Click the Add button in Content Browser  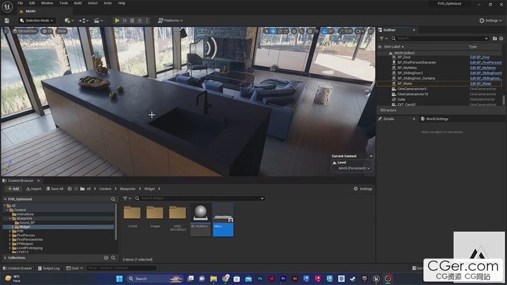coord(14,189)
